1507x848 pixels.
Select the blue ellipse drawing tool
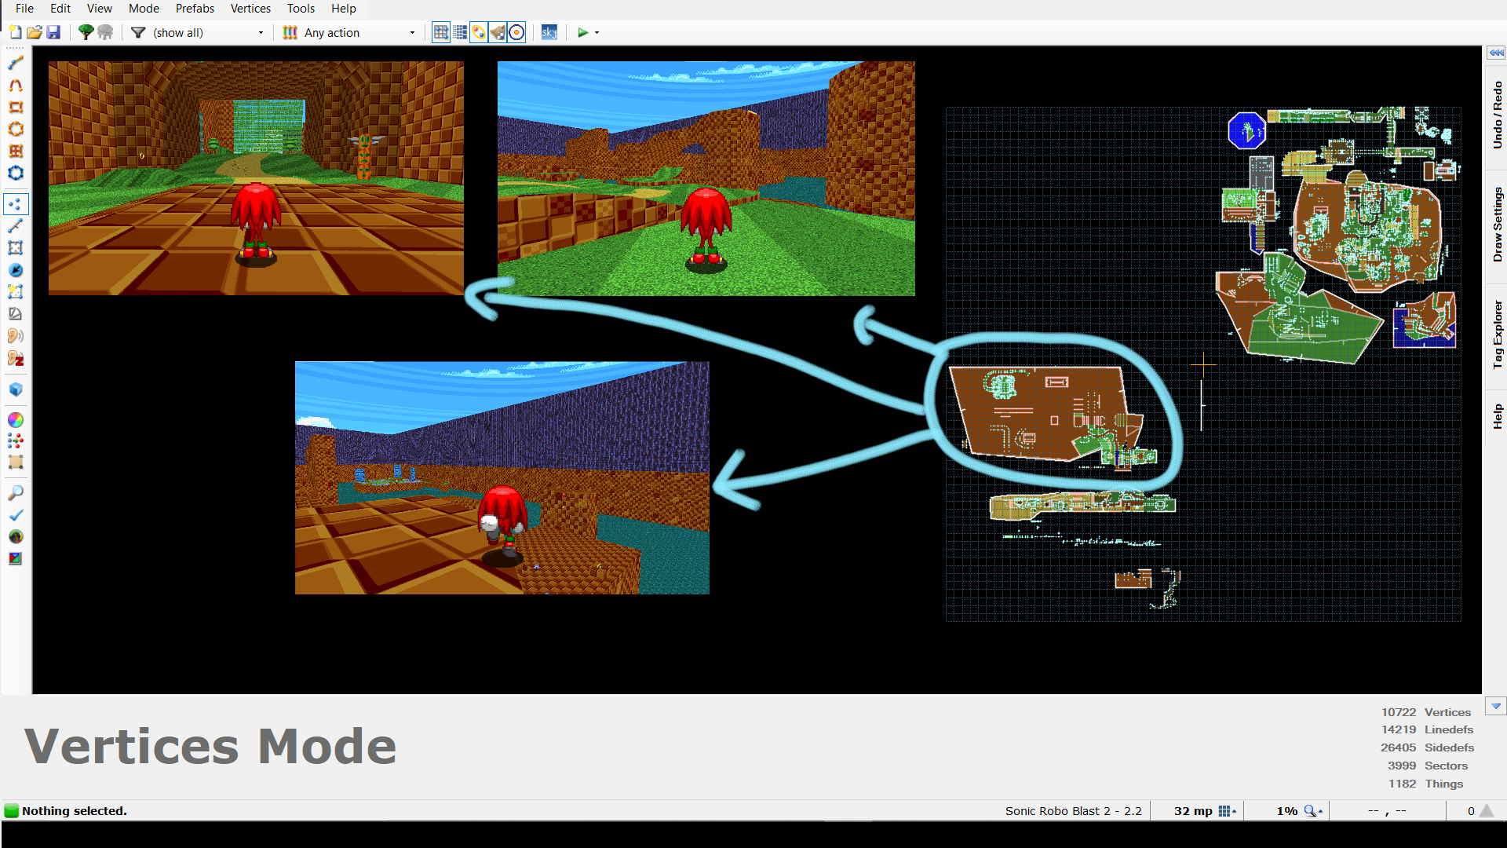16,173
